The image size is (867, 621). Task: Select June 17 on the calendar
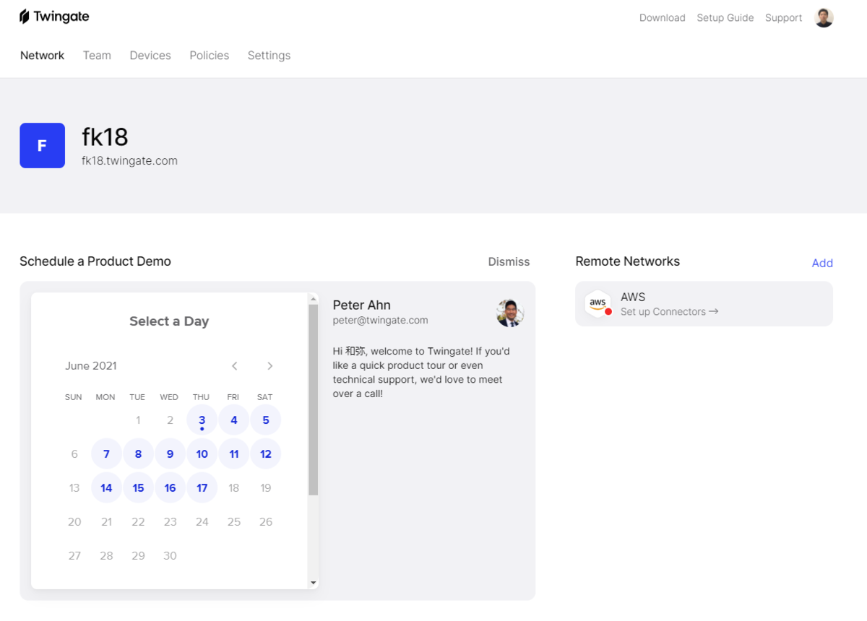pyautogui.click(x=202, y=488)
